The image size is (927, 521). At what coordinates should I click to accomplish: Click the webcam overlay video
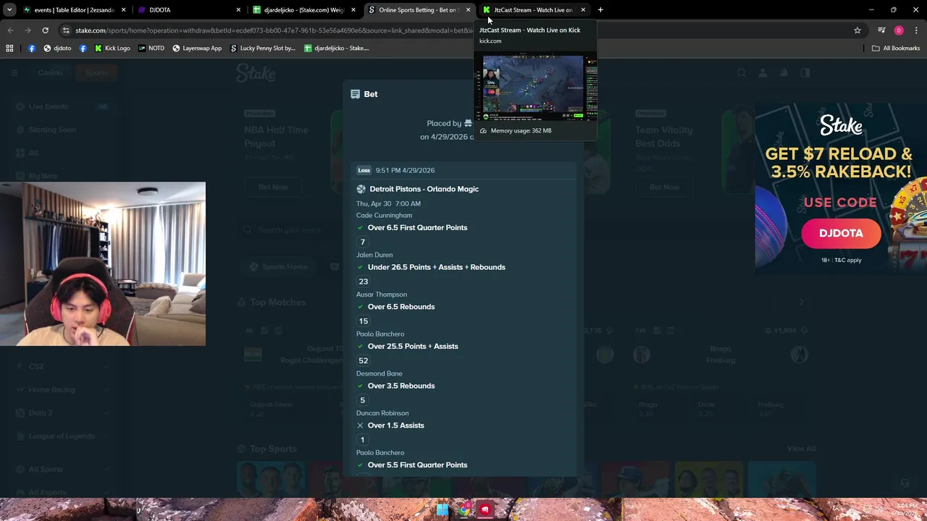pos(103,264)
